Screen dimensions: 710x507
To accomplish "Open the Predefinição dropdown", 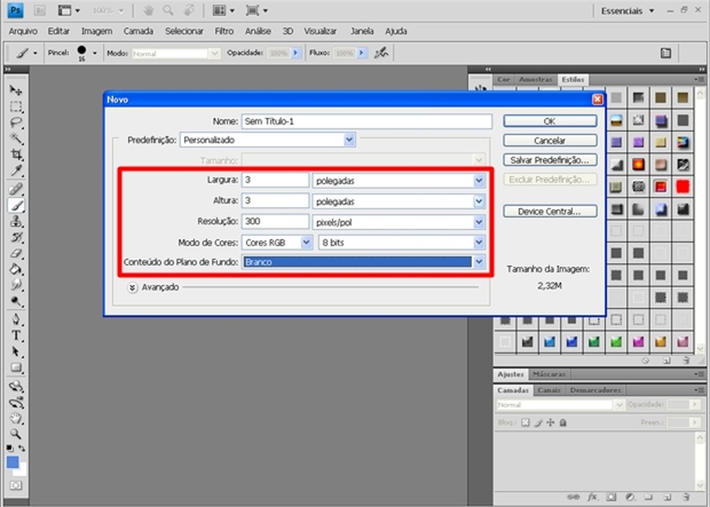I will [349, 140].
